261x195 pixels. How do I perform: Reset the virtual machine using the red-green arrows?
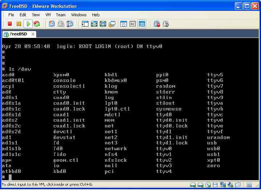pos(37,24)
